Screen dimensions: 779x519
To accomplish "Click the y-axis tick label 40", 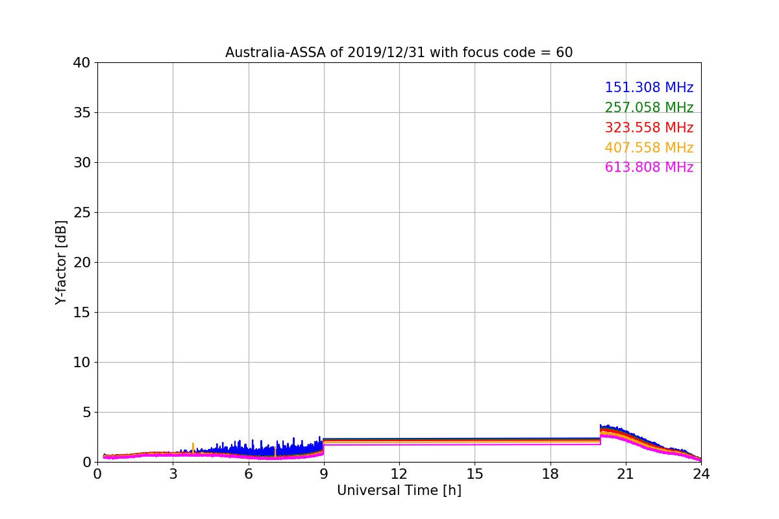I will tap(82, 63).
